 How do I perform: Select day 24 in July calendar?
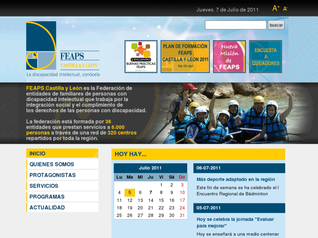point(182,208)
